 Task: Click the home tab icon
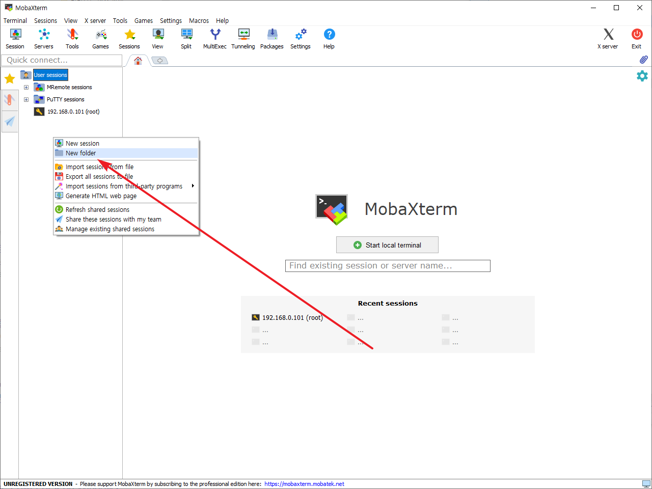coord(138,61)
